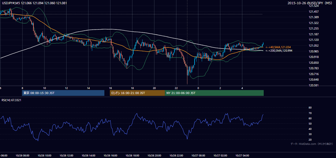
Task: Click the 2015-10-26 USD/JPY (M5) chart title
Action: (x=310, y=3)
